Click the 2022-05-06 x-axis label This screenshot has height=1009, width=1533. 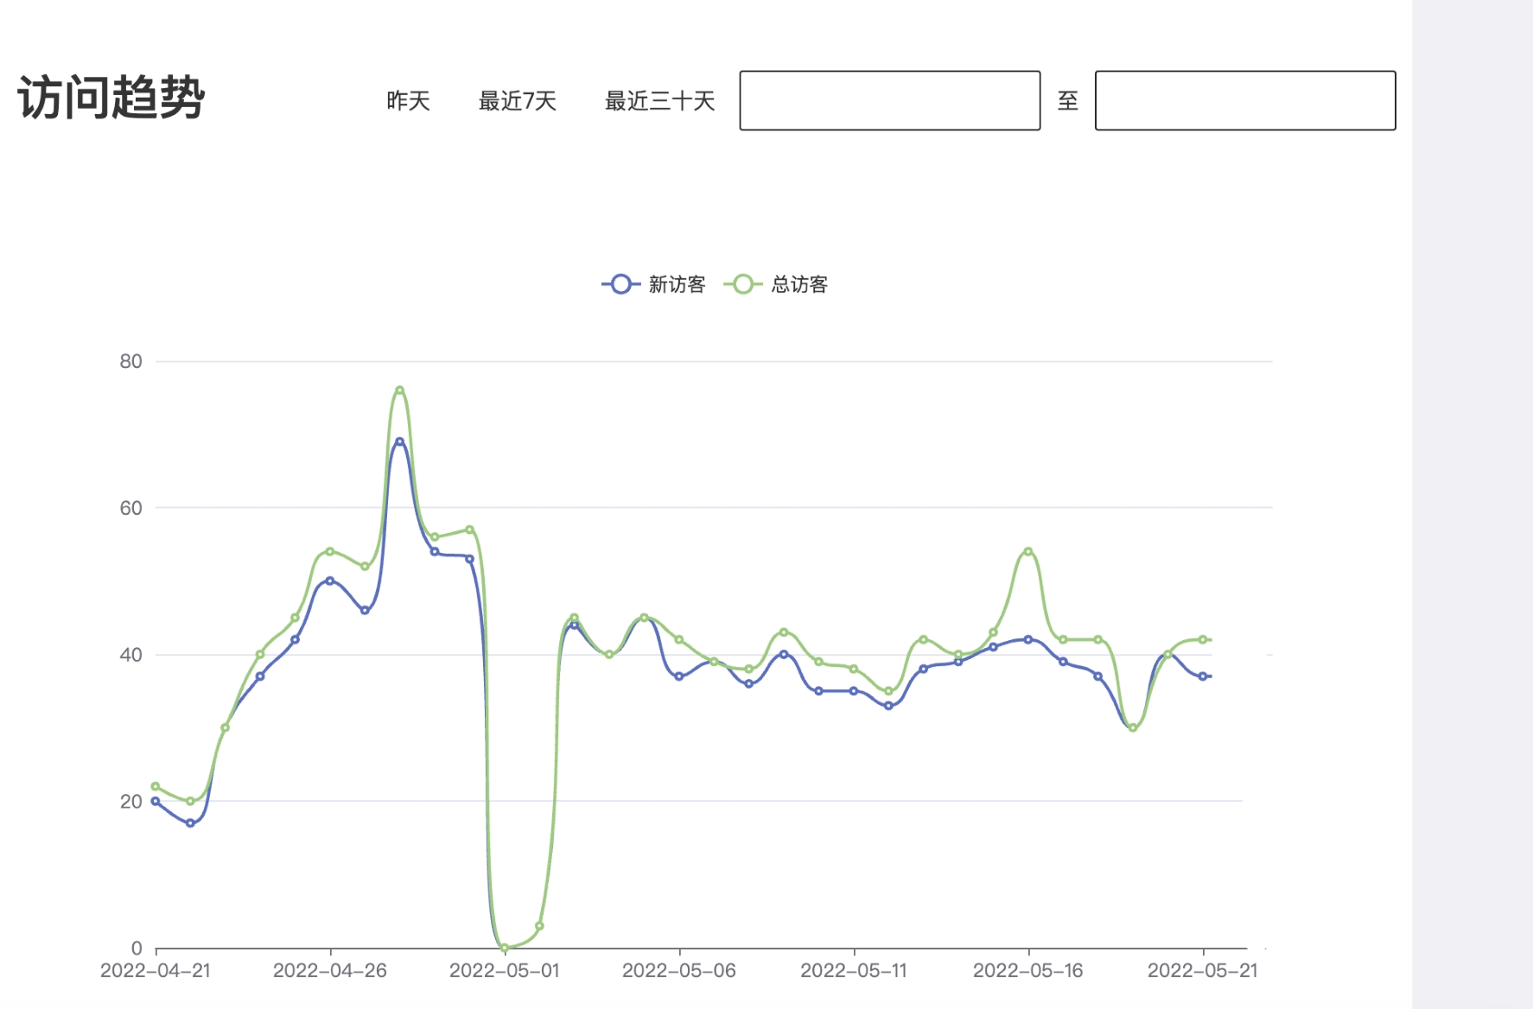(x=679, y=971)
